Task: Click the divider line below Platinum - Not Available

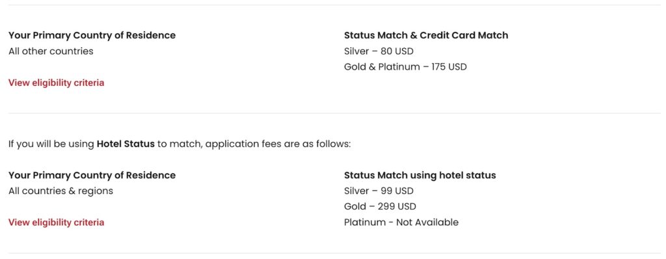Action: coord(335,254)
